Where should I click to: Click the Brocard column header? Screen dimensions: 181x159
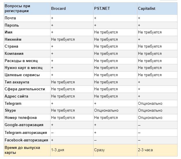pyautogui.click(x=58, y=8)
